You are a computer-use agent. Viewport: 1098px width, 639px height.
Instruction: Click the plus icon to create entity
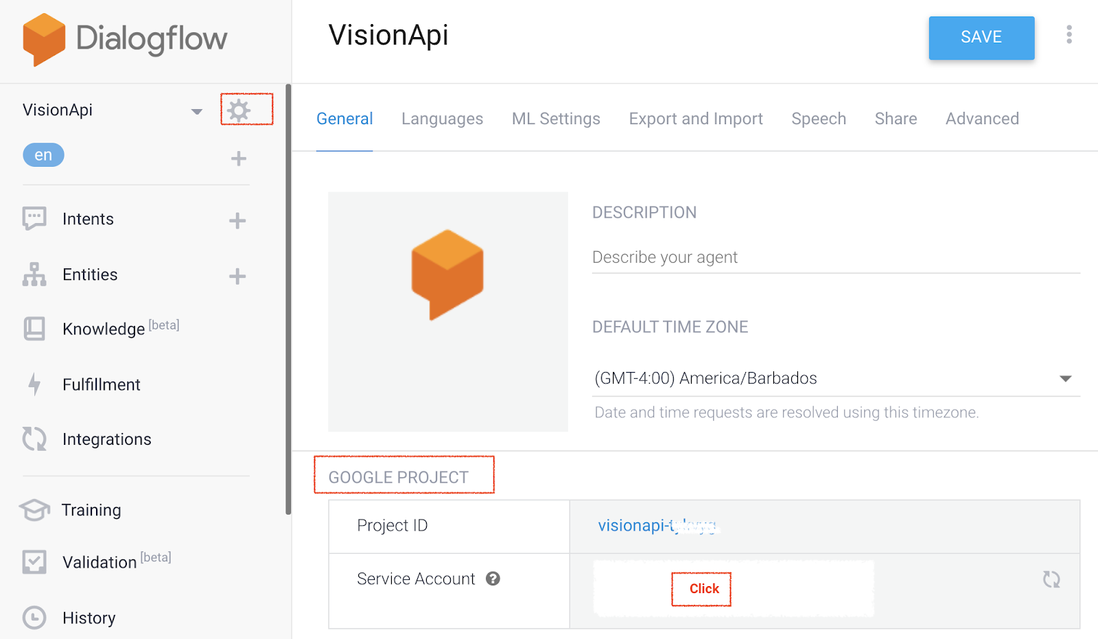pyautogui.click(x=237, y=276)
